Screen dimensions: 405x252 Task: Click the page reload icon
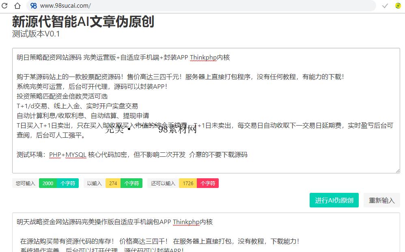[x=5, y=6]
